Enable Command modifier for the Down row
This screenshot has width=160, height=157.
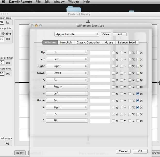138,73
